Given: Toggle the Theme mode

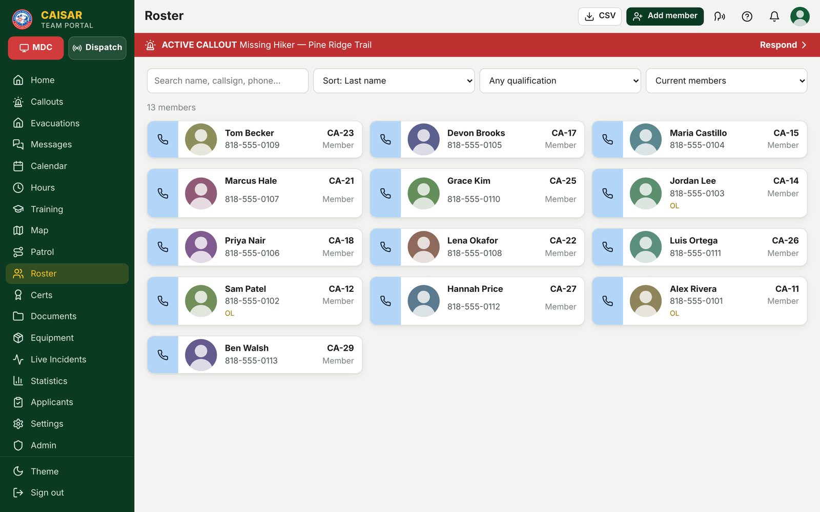Looking at the screenshot, I should pos(67,471).
